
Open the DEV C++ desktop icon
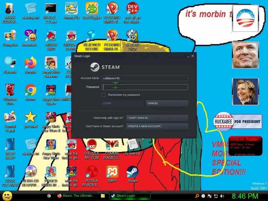132,13
